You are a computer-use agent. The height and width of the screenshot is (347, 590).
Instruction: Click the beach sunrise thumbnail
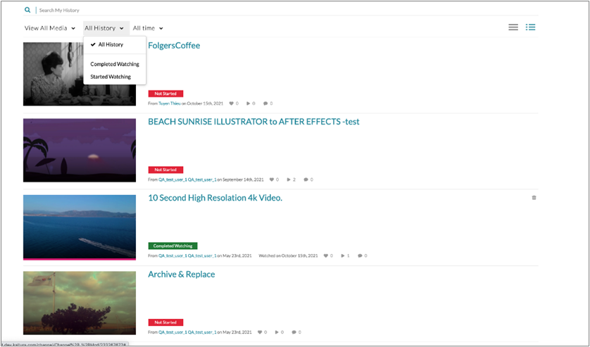pos(80,150)
